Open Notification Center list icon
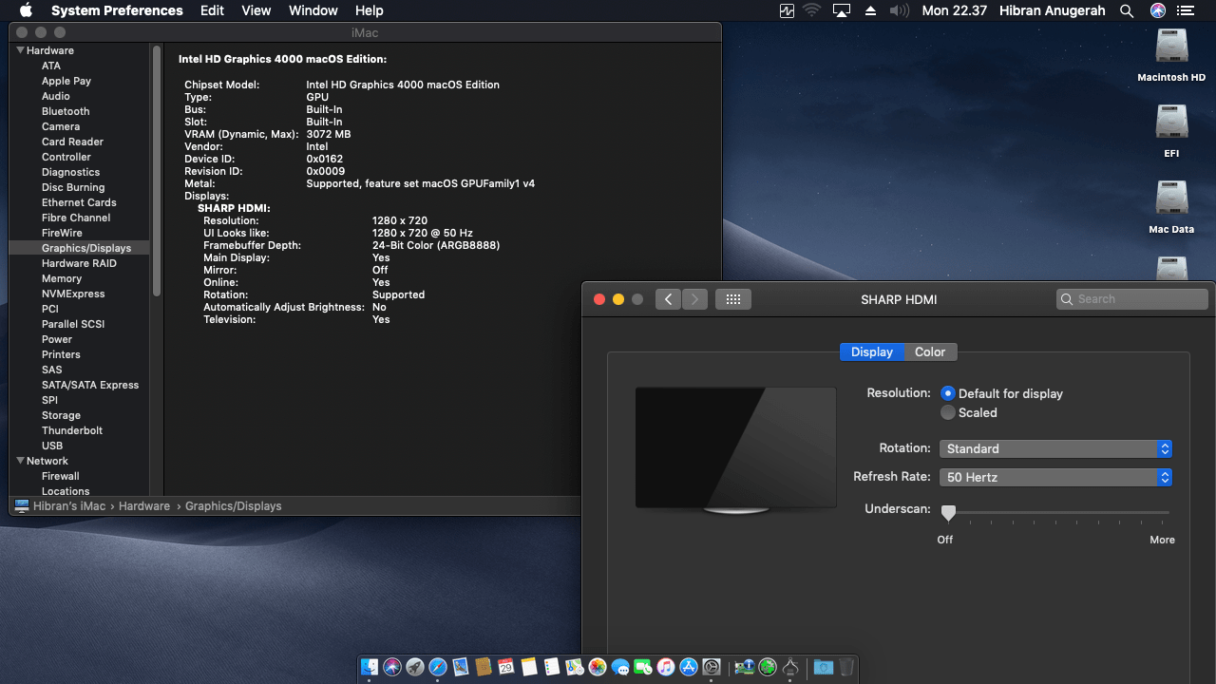Viewport: 1216px width, 684px height. click(x=1185, y=10)
